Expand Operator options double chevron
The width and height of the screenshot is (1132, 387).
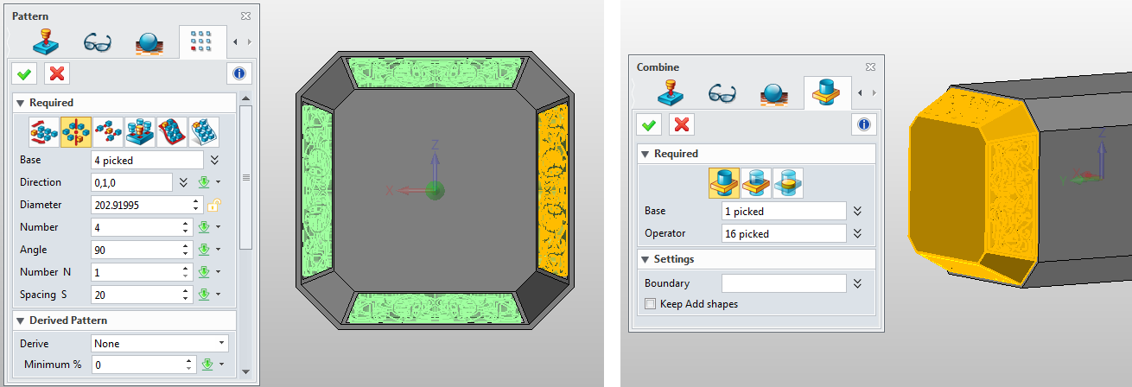point(857,233)
